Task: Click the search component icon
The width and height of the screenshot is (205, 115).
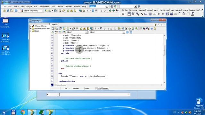Action: [x=22, y=11]
